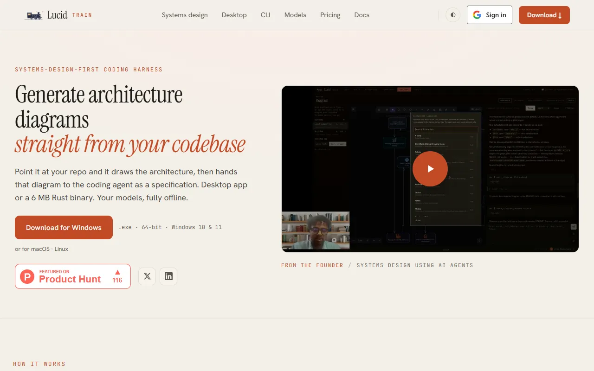Click the Lucid Train locomotive logo
The height and width of the screenshot is (371, 594).
34,15
